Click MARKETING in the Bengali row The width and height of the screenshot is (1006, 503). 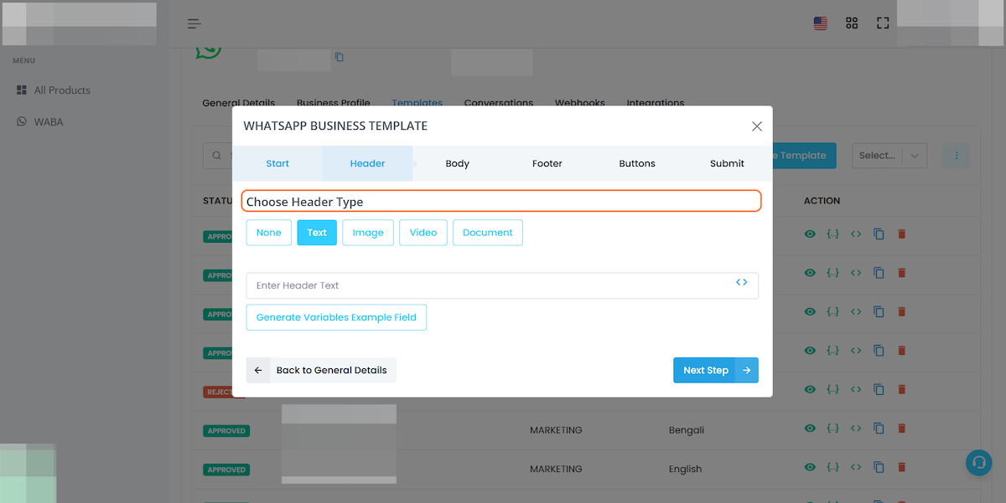pyautogui.click(x=556, y=430)
